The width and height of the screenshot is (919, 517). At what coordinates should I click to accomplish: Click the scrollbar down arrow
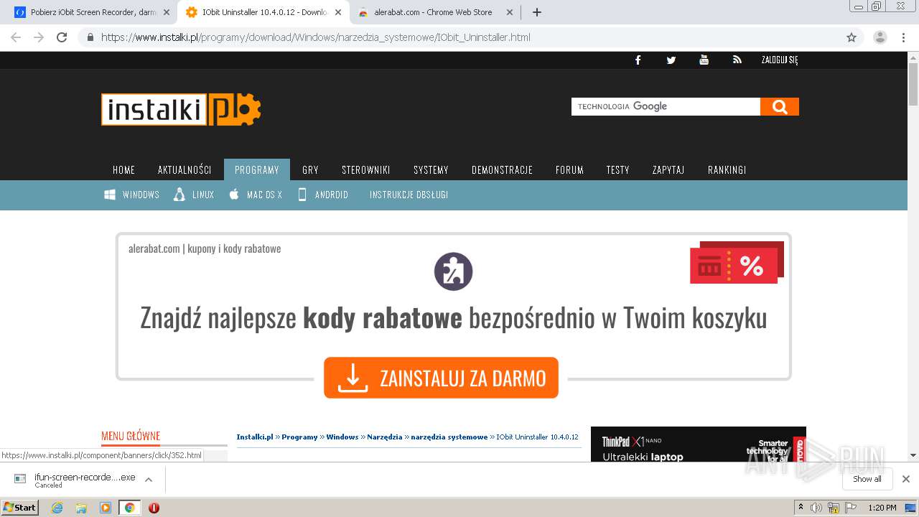click(913, 455)
